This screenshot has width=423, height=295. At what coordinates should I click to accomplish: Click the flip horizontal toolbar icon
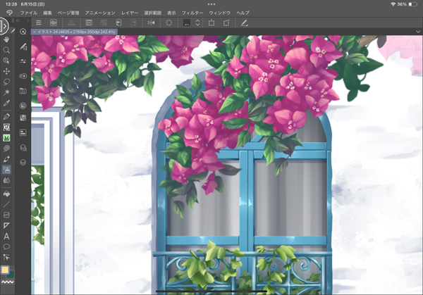pyautogui.click(x=151, y=23)
